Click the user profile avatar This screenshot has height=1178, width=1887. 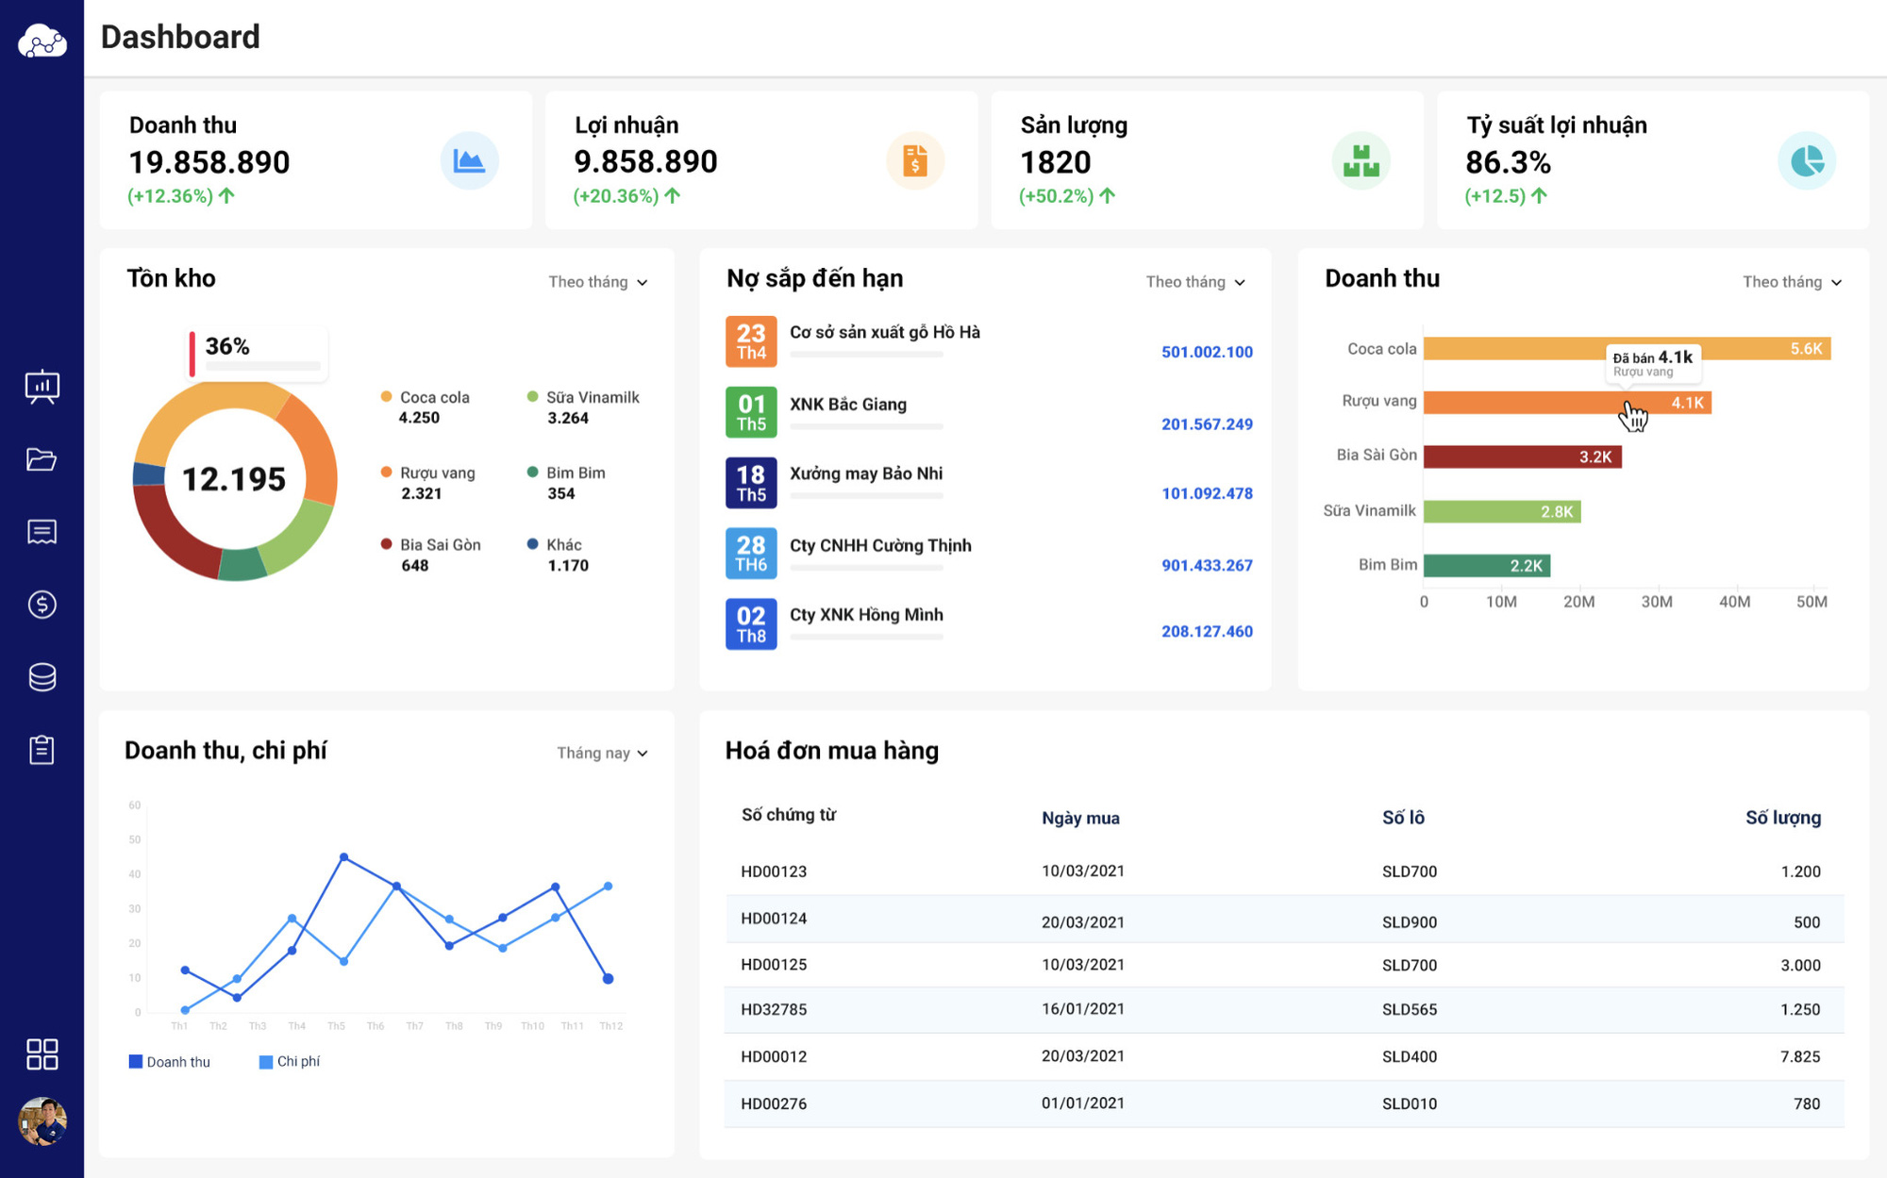(42, 1121)
